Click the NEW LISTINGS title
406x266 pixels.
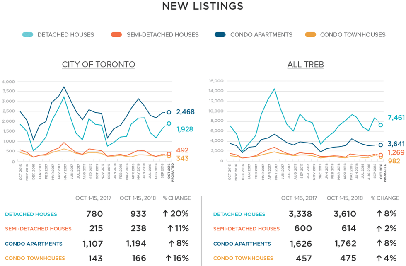tap(203, 6)
